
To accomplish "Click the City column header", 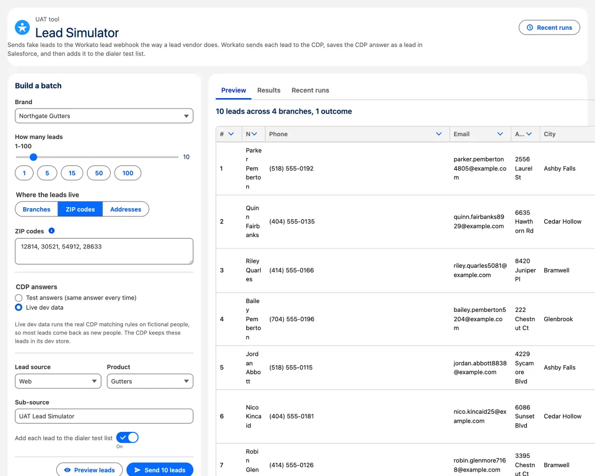I will pos(567,134).
